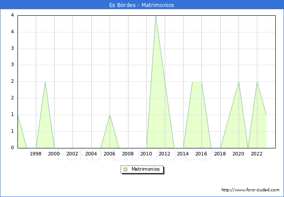Click the 2006 peak data point
The height and width of the screenshot is (197, 284).
click(x=110, y=115)
